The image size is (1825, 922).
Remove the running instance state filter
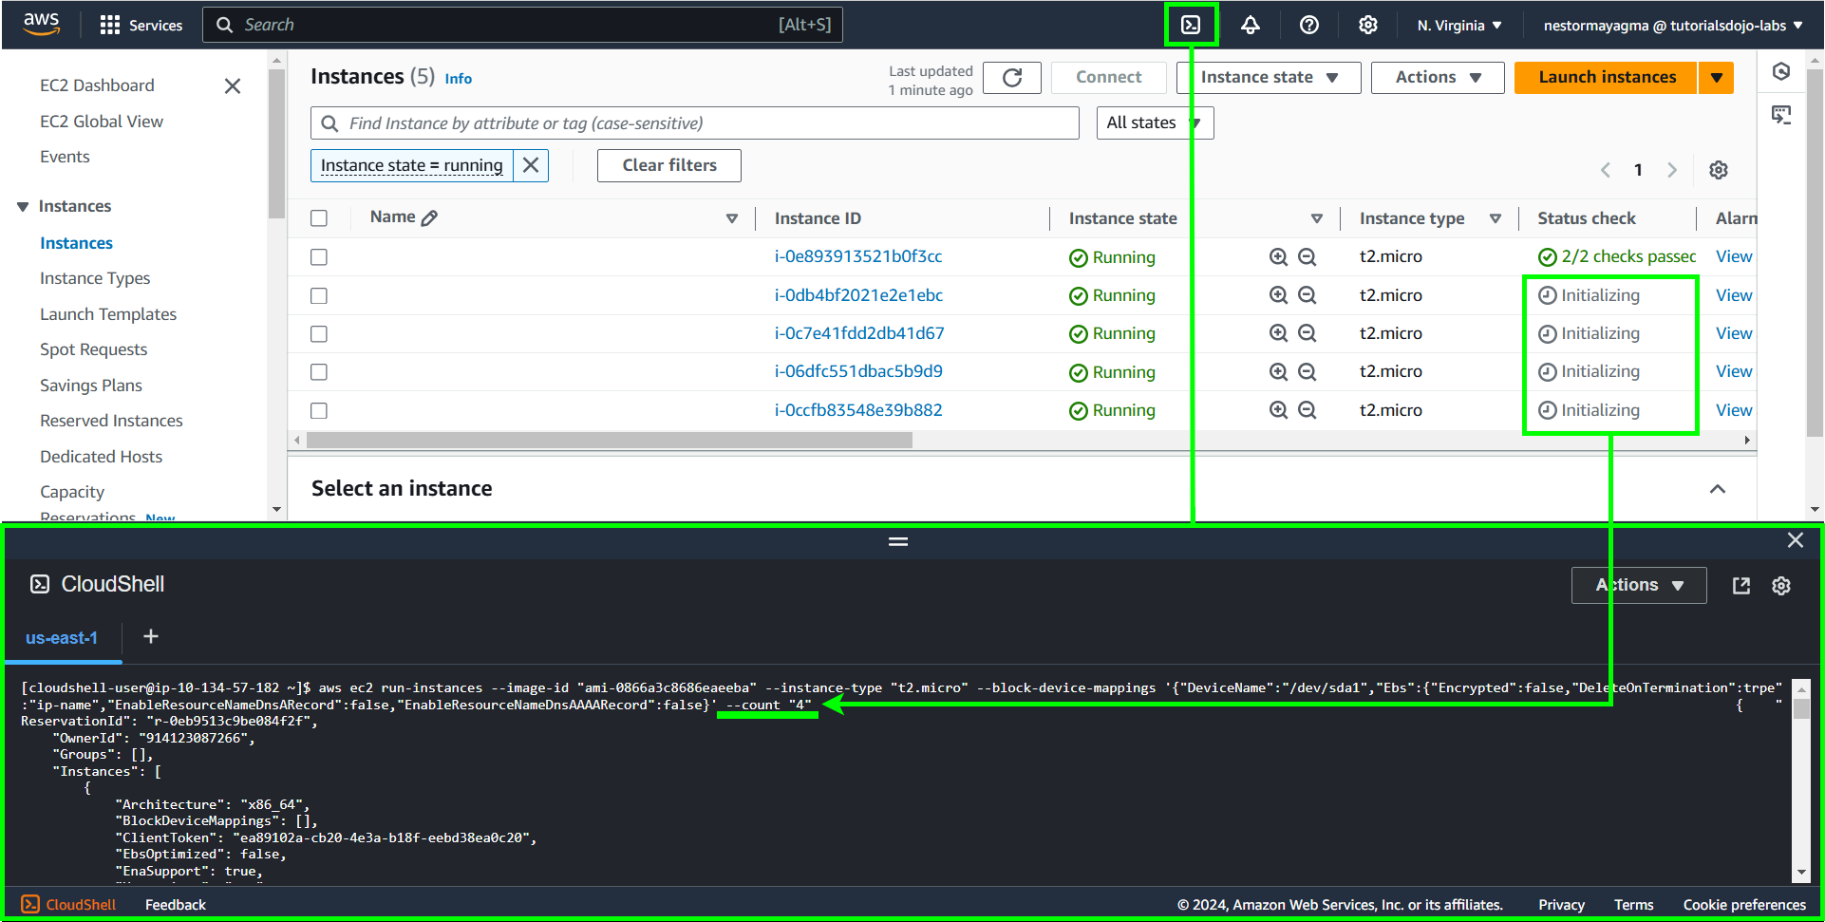pos(531,165)
